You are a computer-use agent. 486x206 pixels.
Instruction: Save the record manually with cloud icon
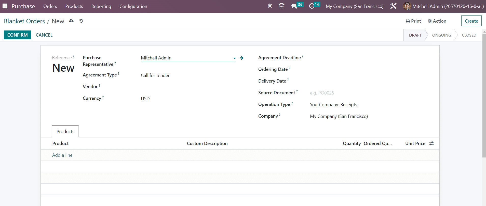tap(71, 21)
